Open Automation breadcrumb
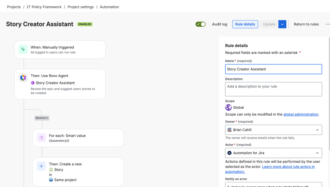 click(109, 7)
